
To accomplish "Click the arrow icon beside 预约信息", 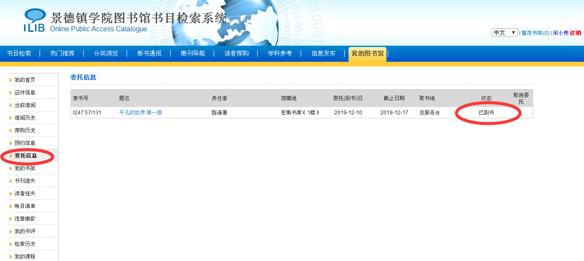I will click(10, 143).
